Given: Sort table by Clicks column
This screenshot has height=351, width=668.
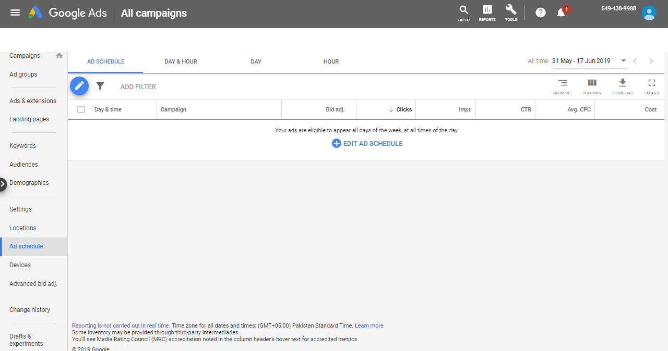Looking at the screenshot, I should click(403, 110).
